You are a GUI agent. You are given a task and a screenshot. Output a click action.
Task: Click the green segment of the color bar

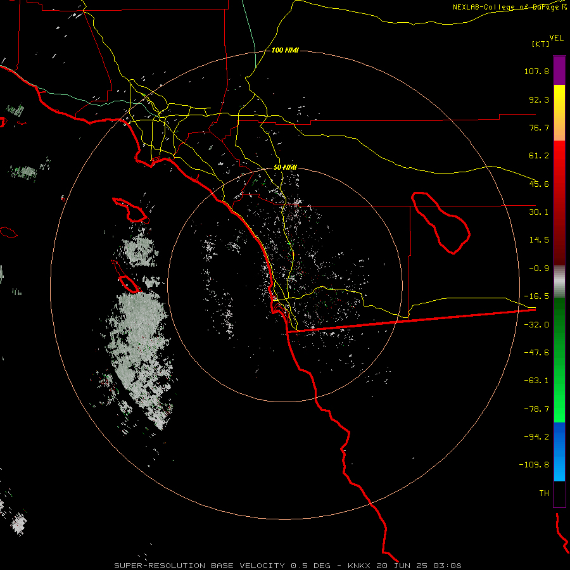pos(559,360)
